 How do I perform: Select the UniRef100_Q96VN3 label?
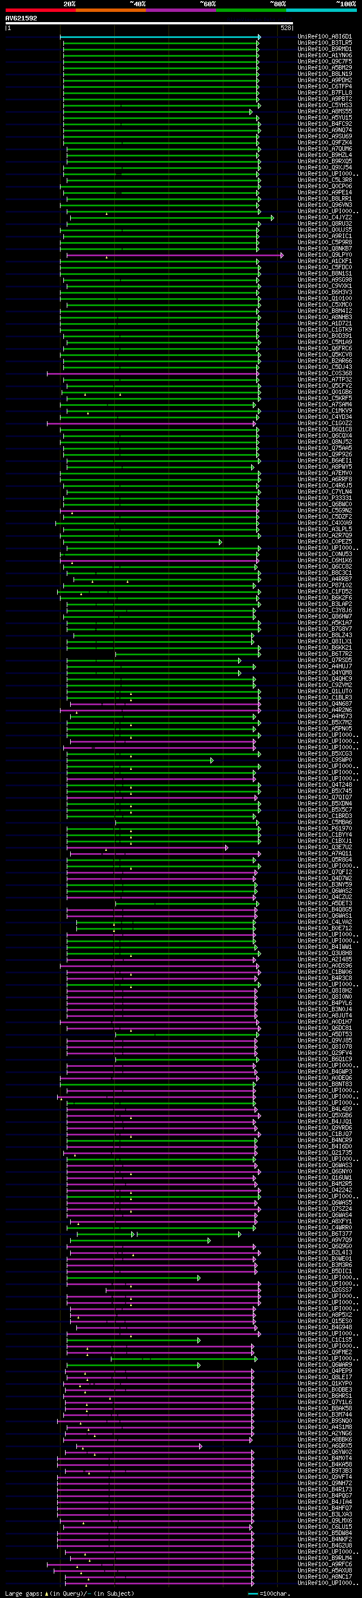click(x=325, y=205)
